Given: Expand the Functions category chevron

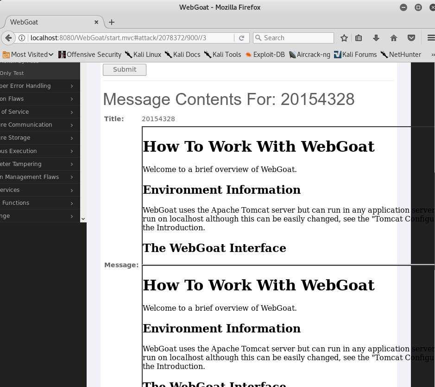Looking at the screenshot, I should tap(72, 203).
